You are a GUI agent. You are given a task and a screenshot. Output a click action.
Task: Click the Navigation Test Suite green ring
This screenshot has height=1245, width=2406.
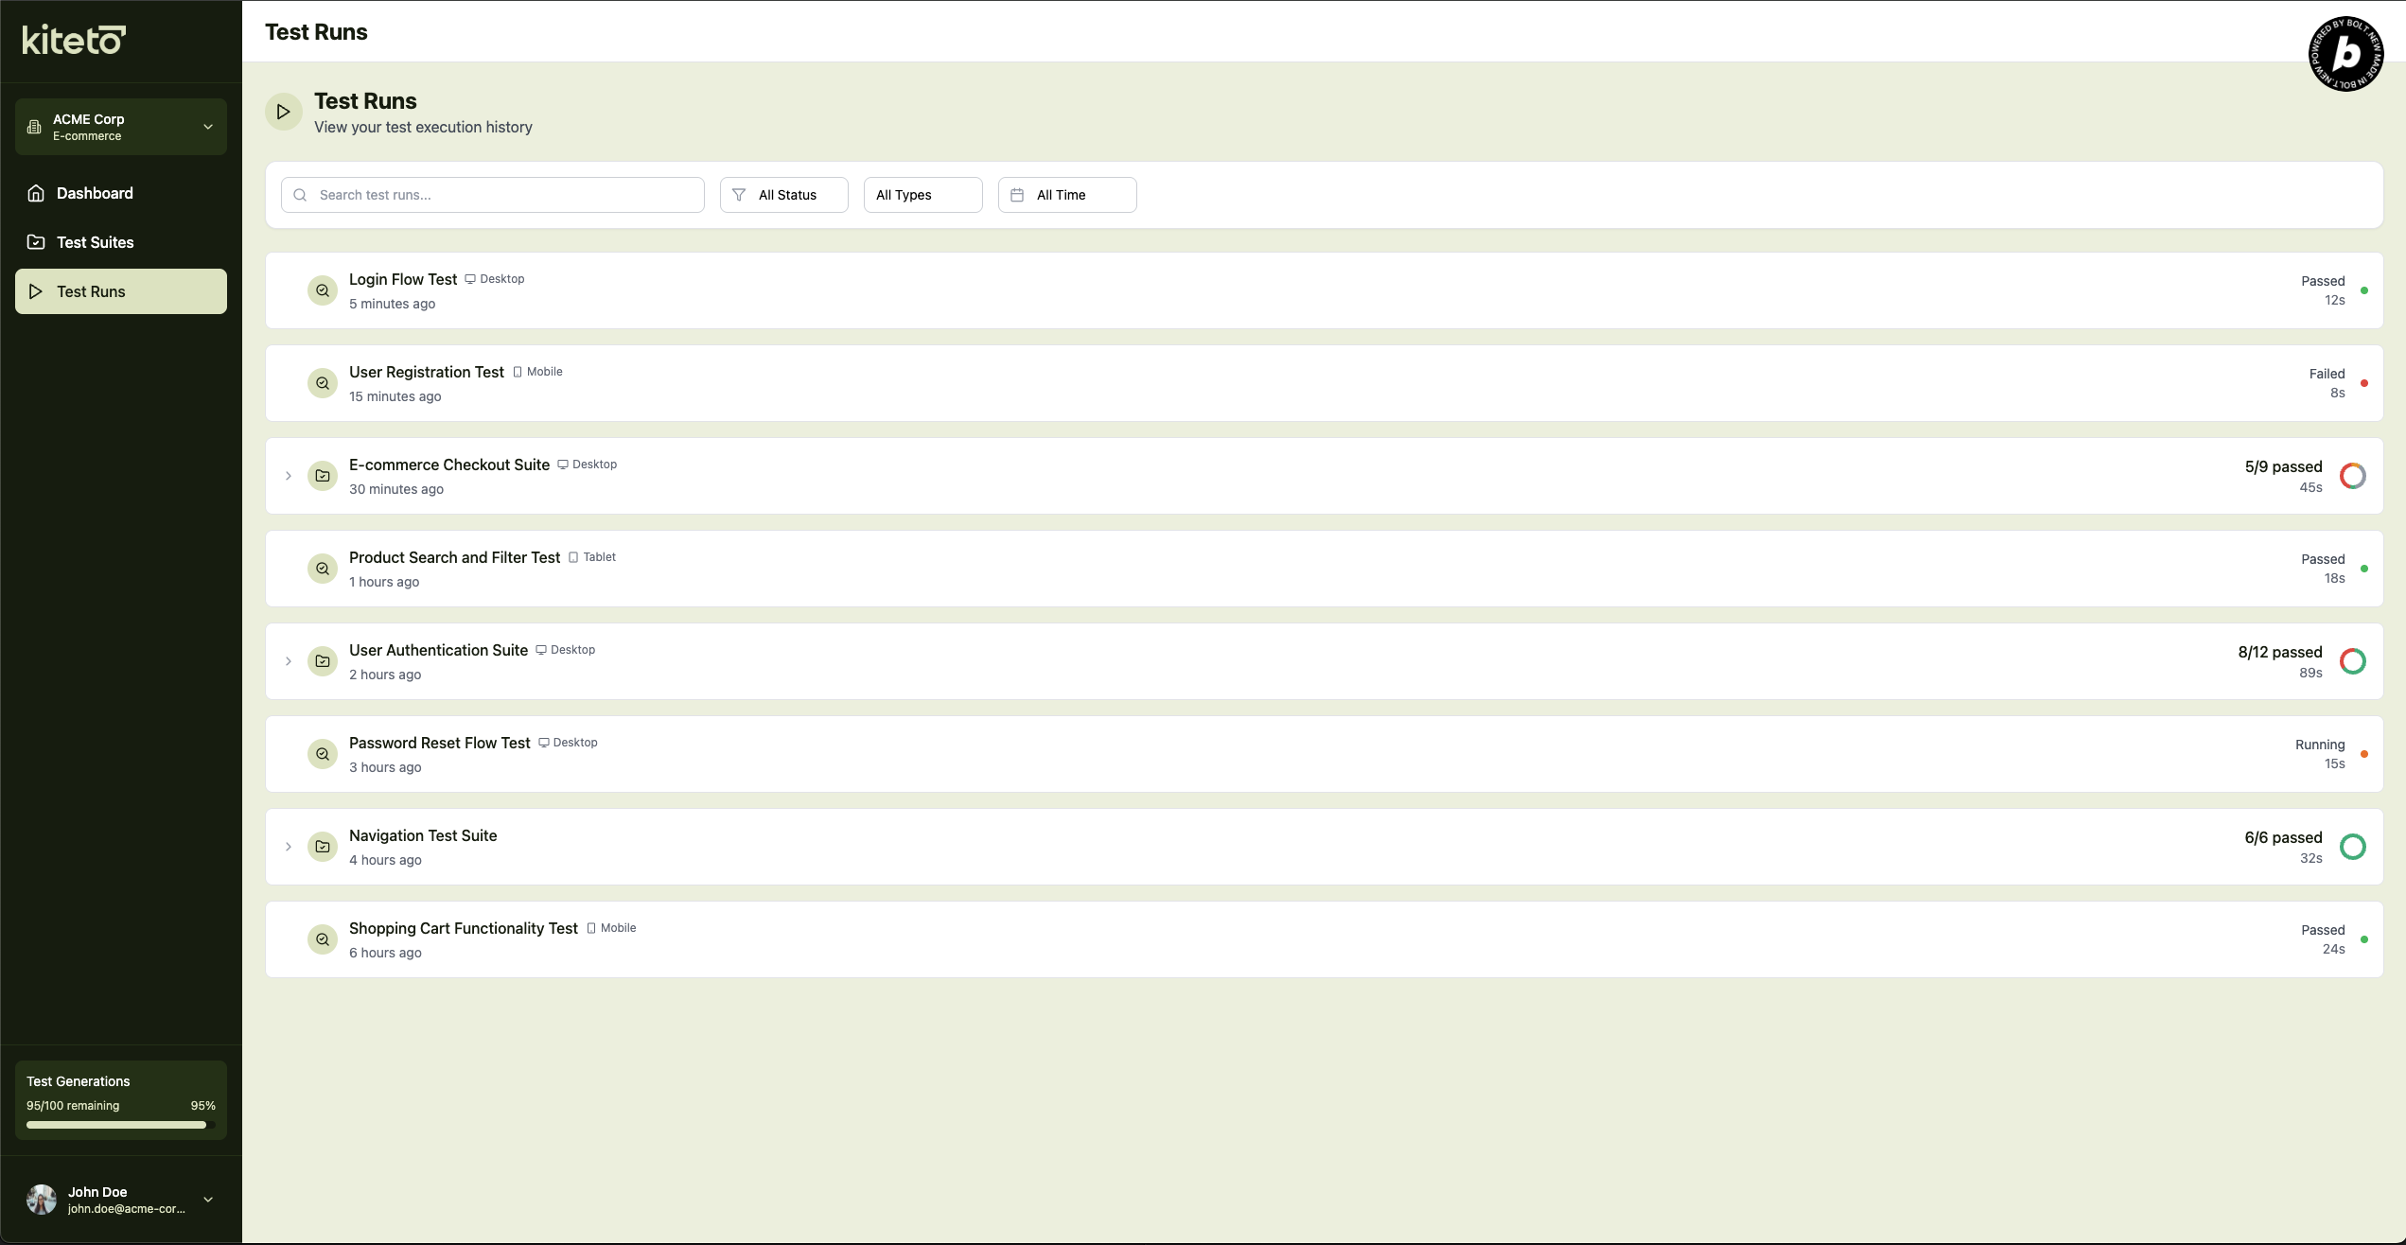(x=2352, y=847)
